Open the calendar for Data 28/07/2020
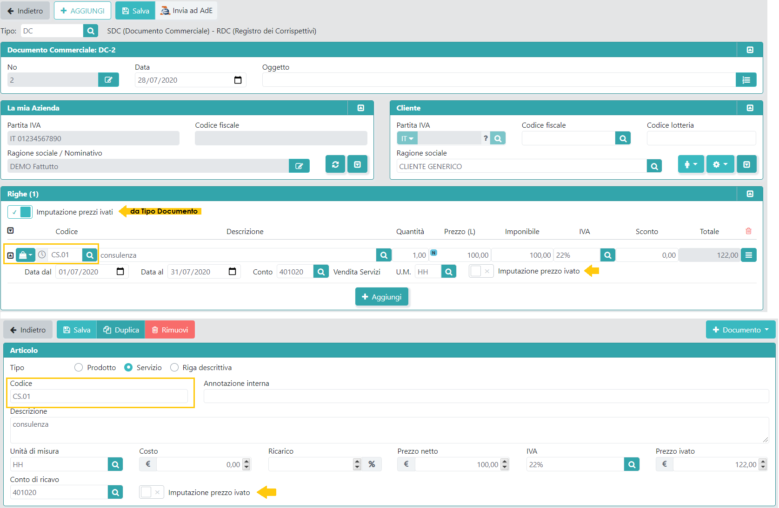 click(x=238, y=80)
